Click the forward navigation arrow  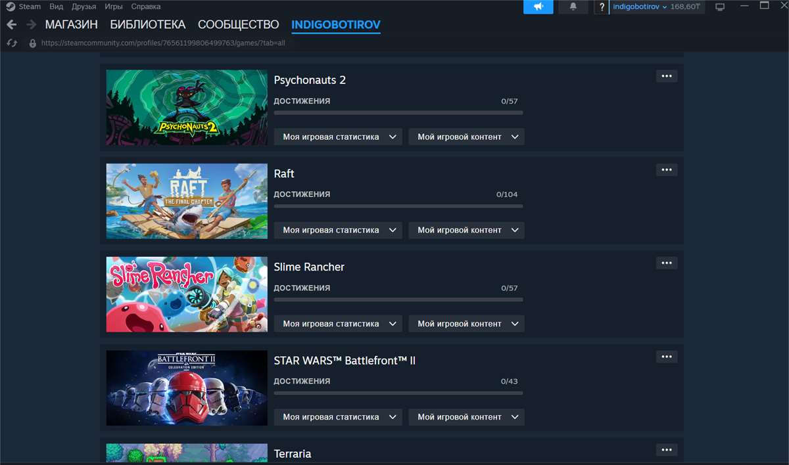pos(31,25)
